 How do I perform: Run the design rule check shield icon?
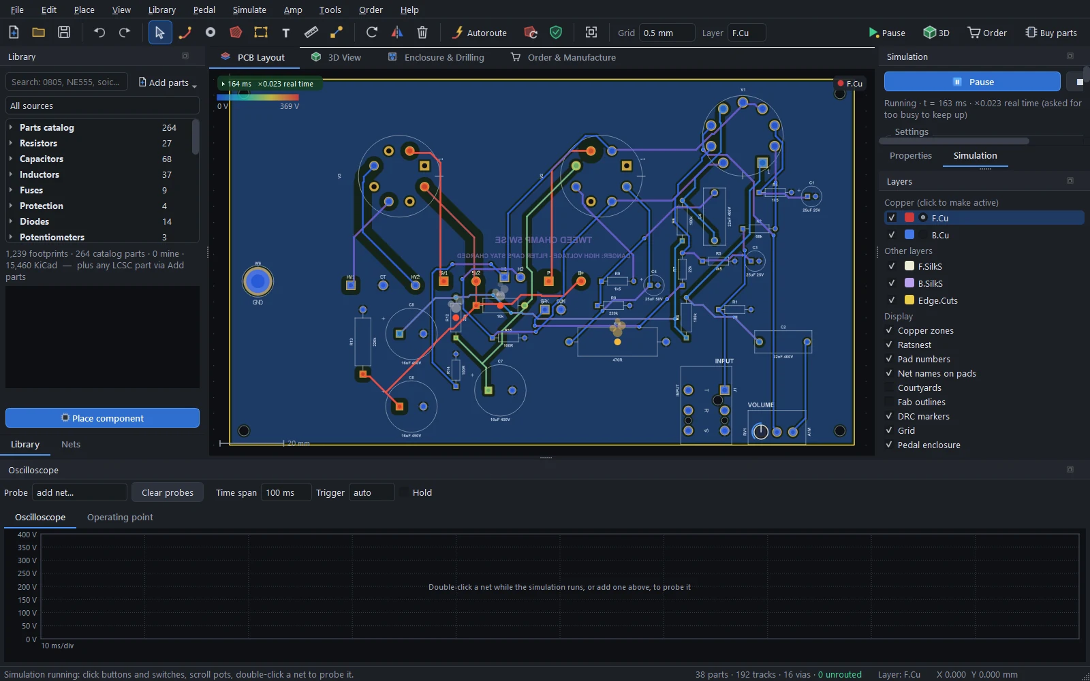556,32
